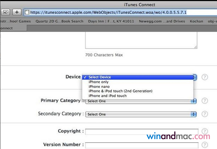Click the help icon for Copyright field
The image size is (217, 149).
pyautogui.click(x=205, y=131)
